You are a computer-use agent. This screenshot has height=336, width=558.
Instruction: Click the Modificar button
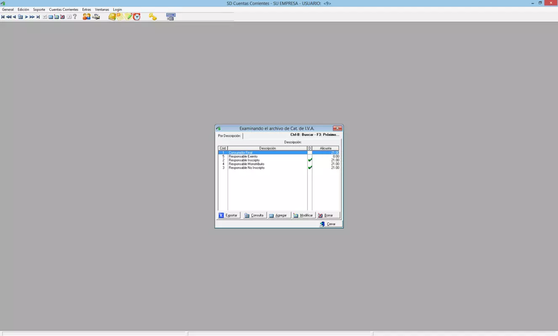pyautogui.click(x=303, y=215)
